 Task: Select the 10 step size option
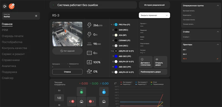pyautogui.click(x=59, y=105)
